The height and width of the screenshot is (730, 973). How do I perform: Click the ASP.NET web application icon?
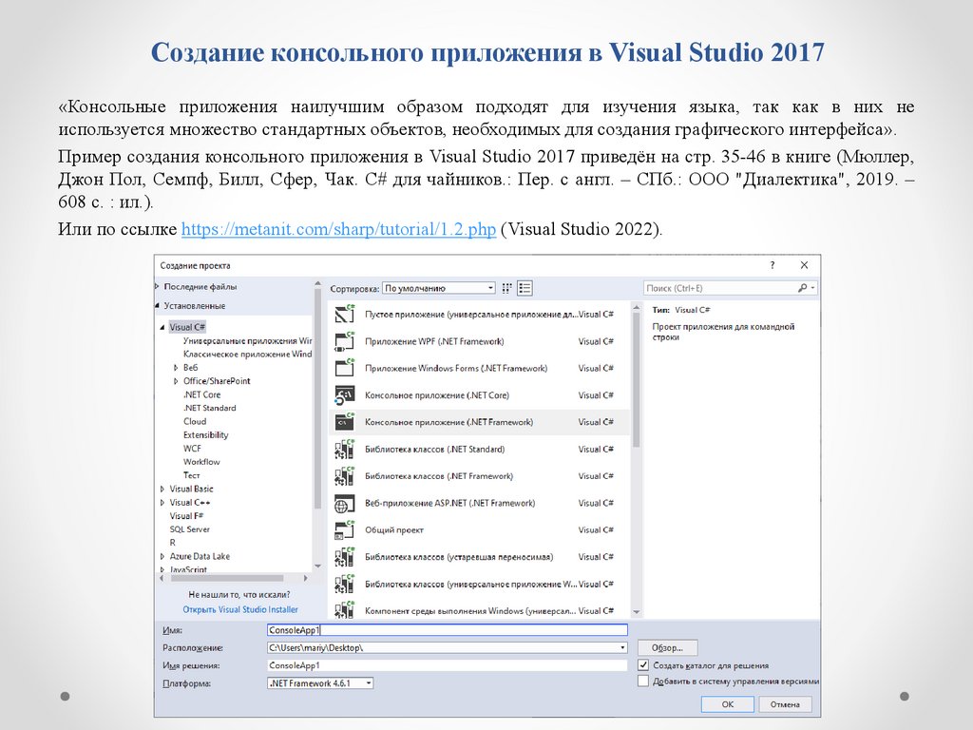point(345,502)
